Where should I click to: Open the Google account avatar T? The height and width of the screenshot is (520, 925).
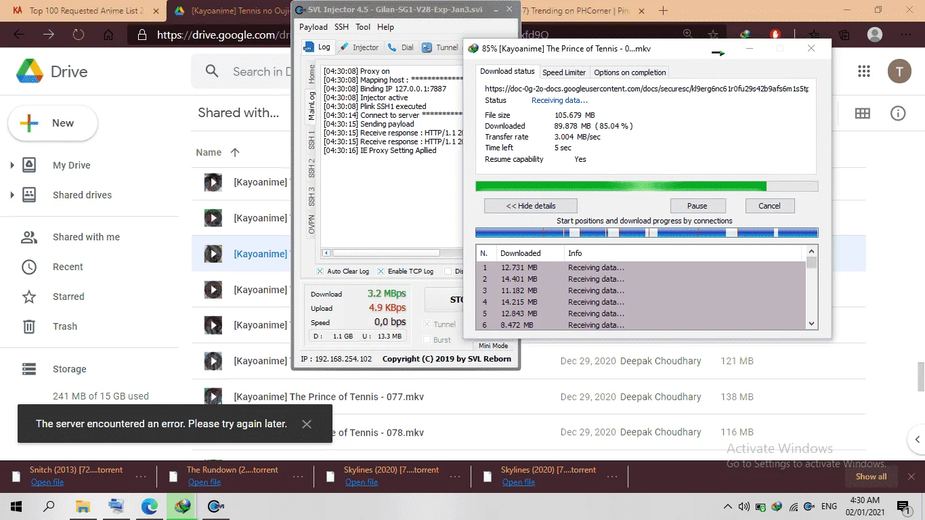pyautogui.click(x=899, y=71)
